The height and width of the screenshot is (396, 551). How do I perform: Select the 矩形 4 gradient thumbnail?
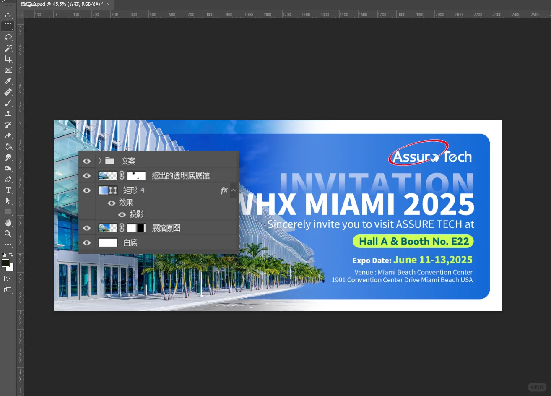[x=103, y=190]
